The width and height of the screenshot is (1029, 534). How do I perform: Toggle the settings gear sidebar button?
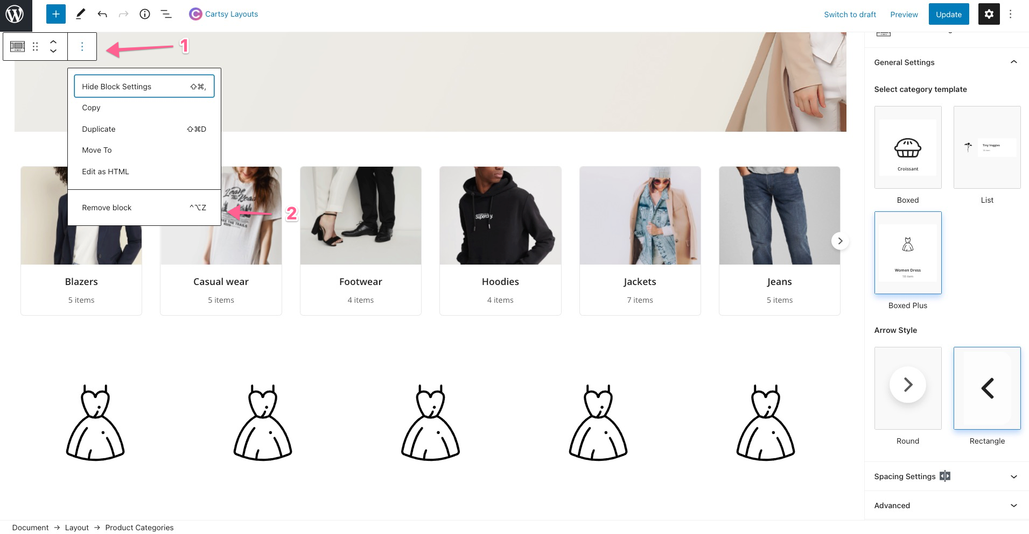(x=989, y=14)
